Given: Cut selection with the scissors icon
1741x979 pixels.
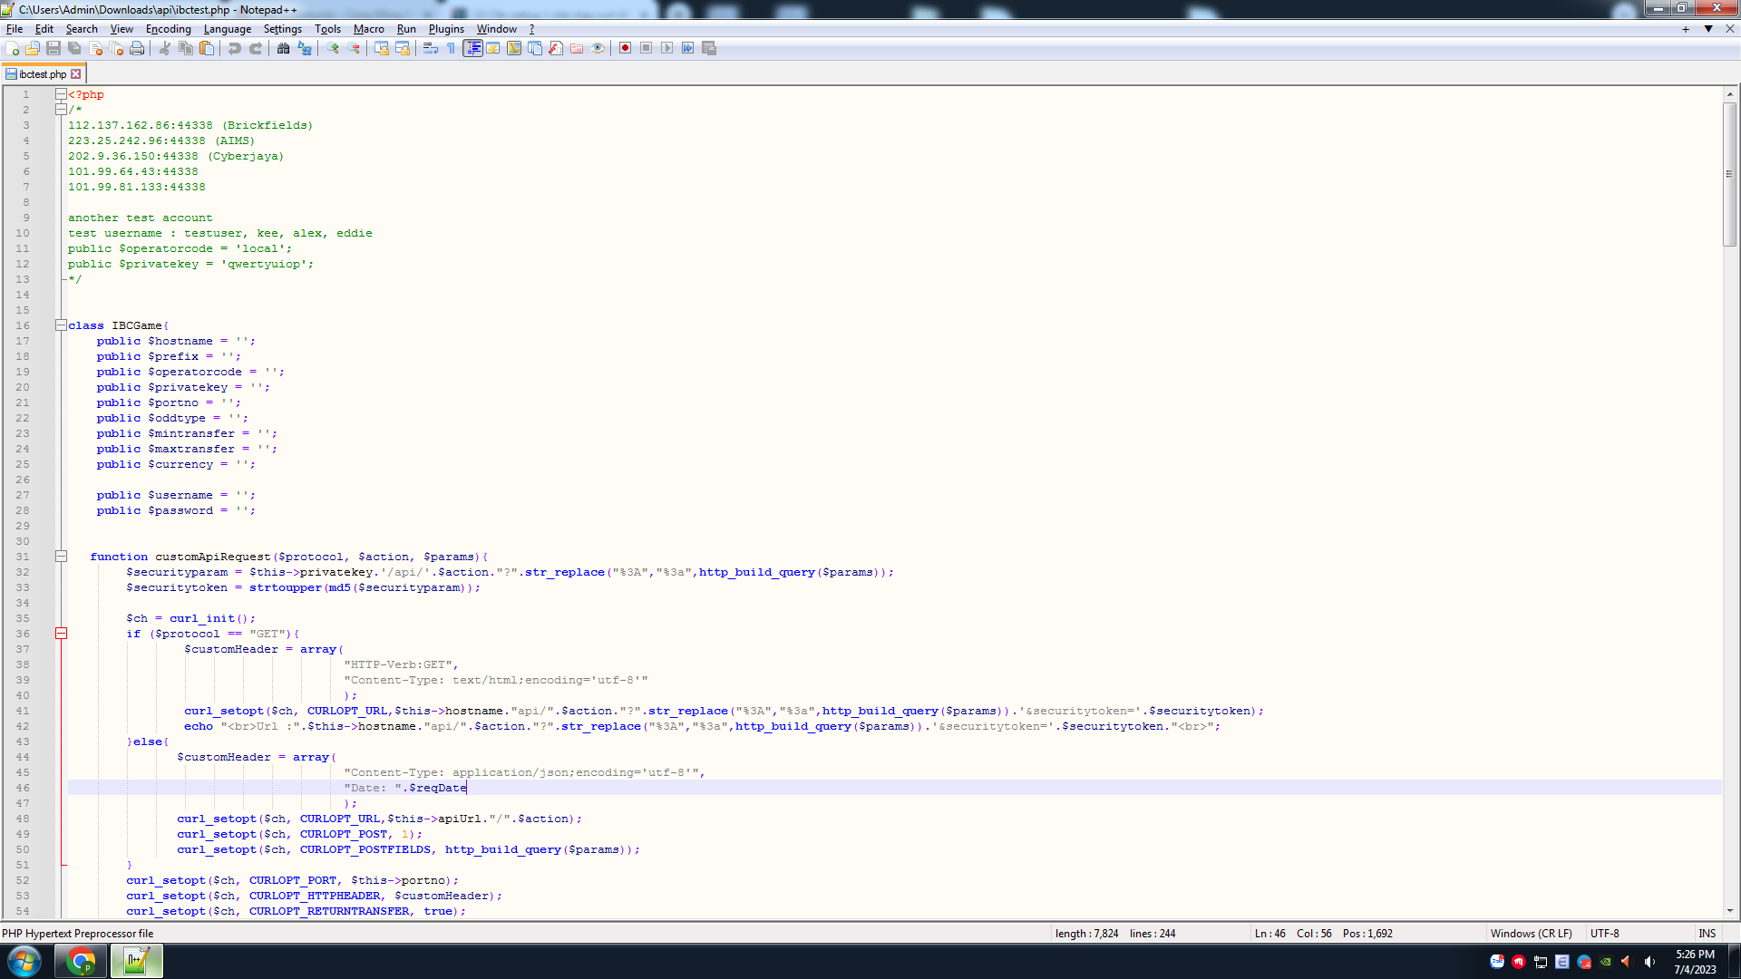Looking at the screenshot, I should [x=165, y=48].
